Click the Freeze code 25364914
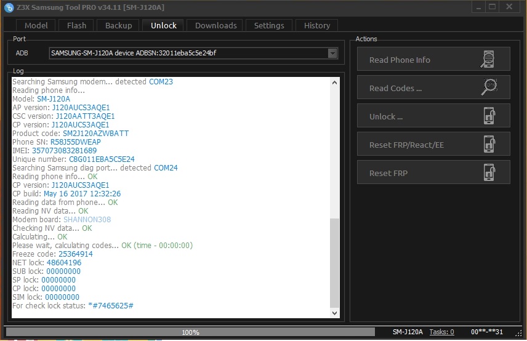This screenshot has width=527, height=341. (x=76, y=254)
